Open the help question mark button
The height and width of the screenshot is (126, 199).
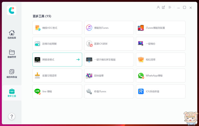tap(12, 116)
